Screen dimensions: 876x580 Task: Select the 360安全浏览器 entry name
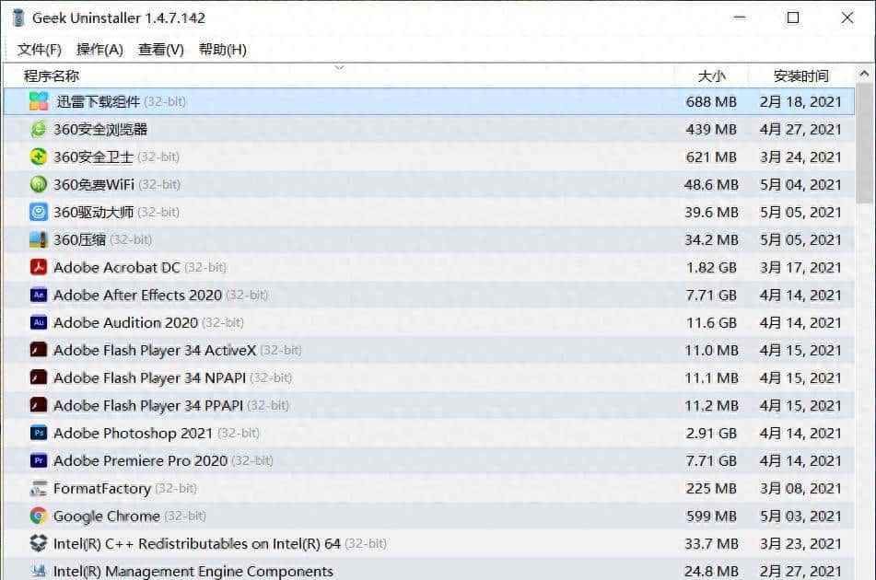point(100,130)
